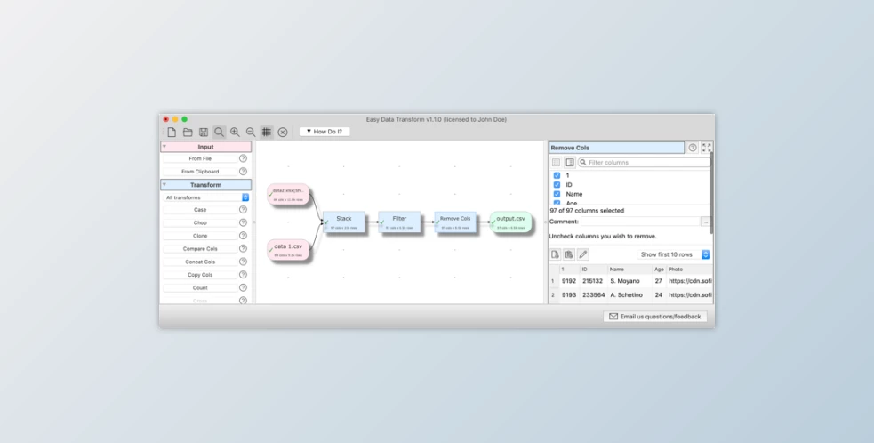
Task: Click the Name column header in table
Action: 629,269
